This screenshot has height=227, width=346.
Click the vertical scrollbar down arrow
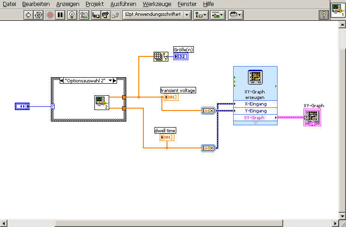point(342,216)
